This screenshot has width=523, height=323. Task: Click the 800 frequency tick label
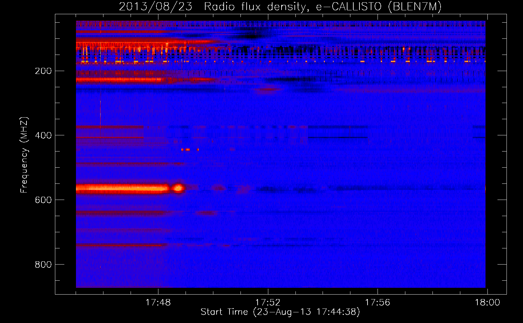pyautogui.click(x=43, y=265)
